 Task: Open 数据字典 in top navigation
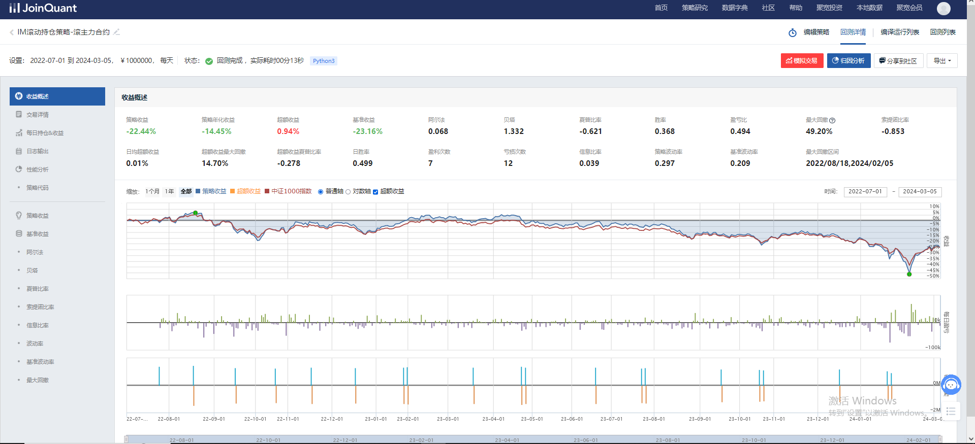[735, 8]
